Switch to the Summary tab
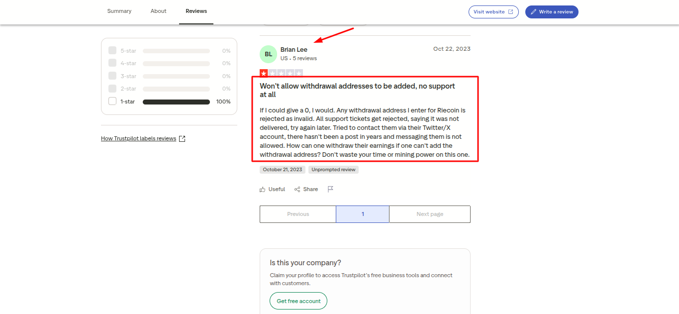This screenshot has height=314, width=679. 119,11
